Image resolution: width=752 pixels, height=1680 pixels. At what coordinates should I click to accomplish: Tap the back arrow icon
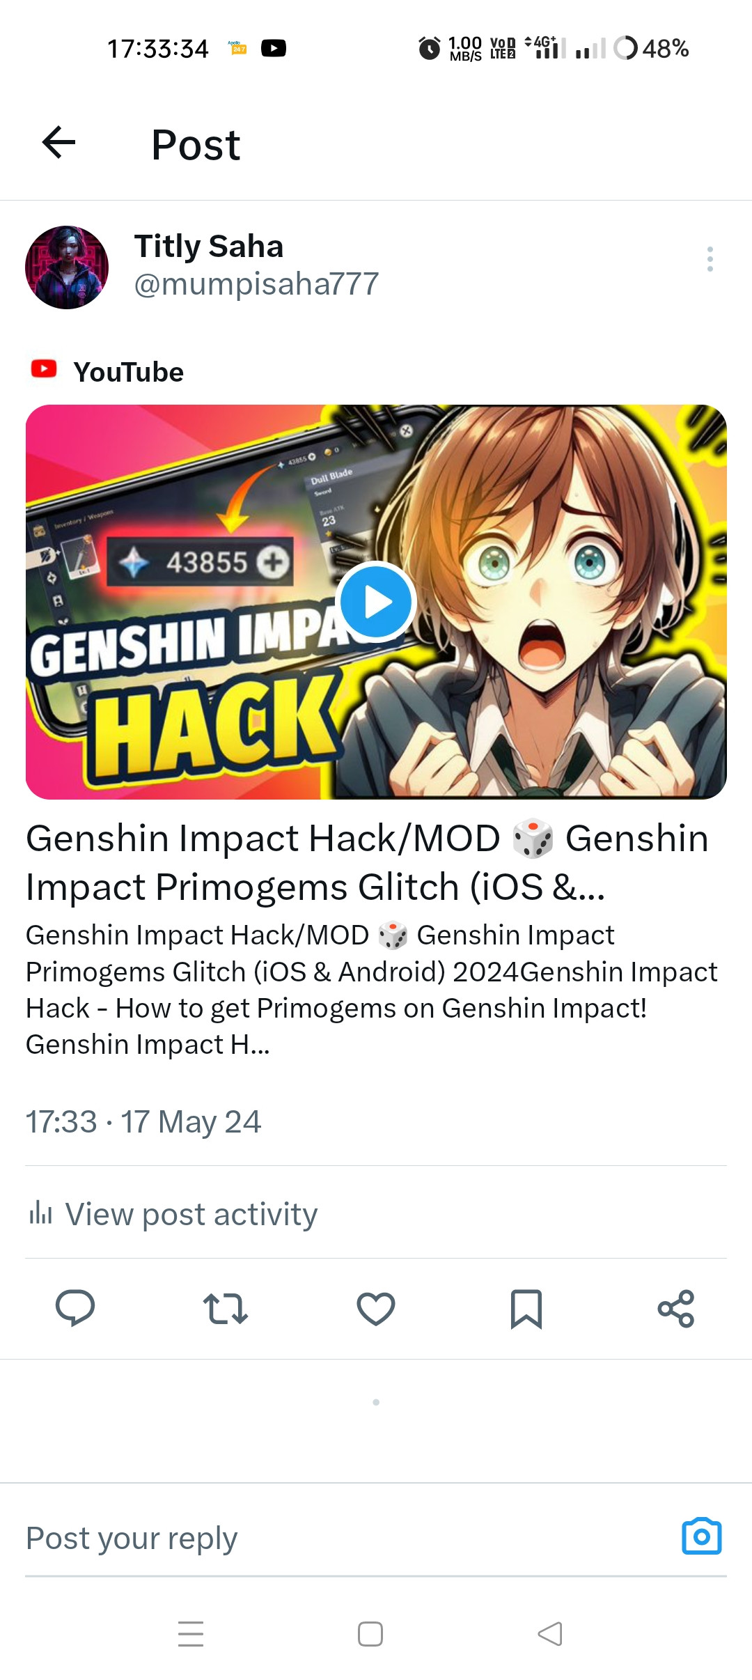[58, 143]
